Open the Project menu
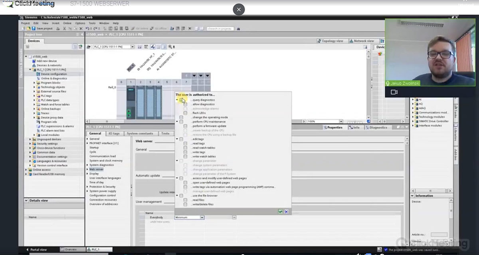The height and width of the screenshot is (255, 479). pos(26,23)
